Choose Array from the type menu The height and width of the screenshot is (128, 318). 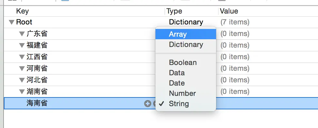[x=186, y=34]
